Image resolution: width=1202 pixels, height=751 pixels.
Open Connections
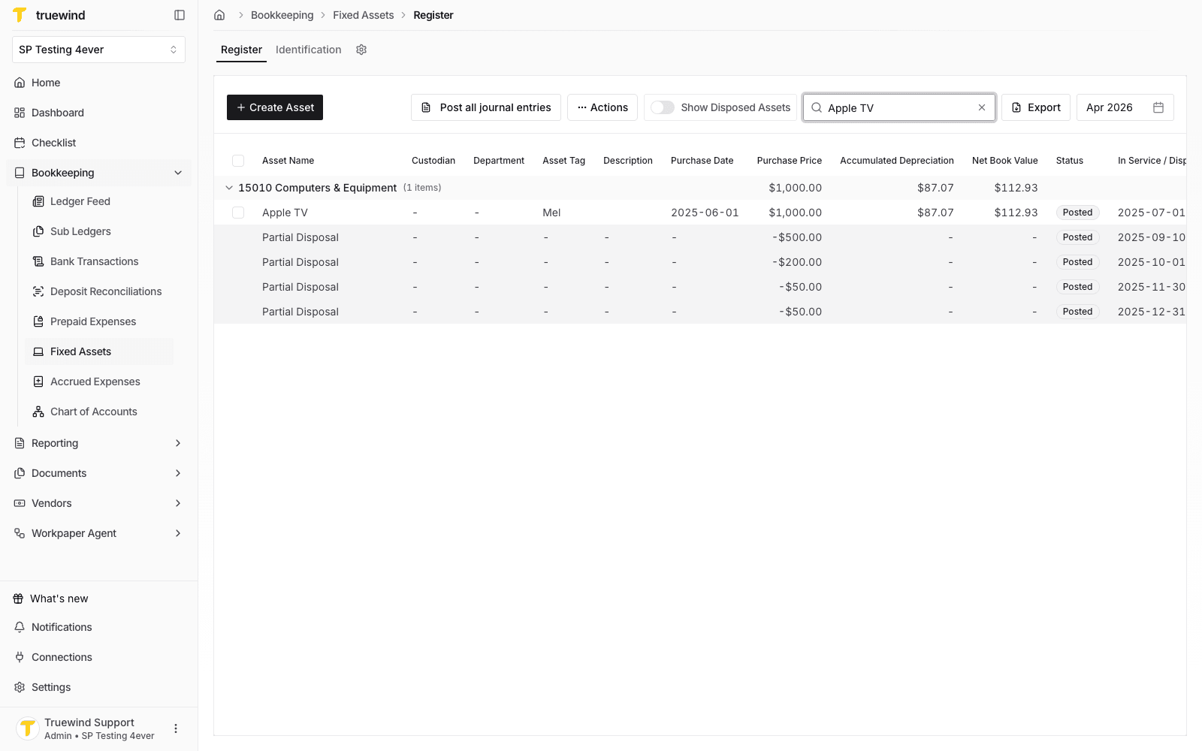[x=62, y=657]
